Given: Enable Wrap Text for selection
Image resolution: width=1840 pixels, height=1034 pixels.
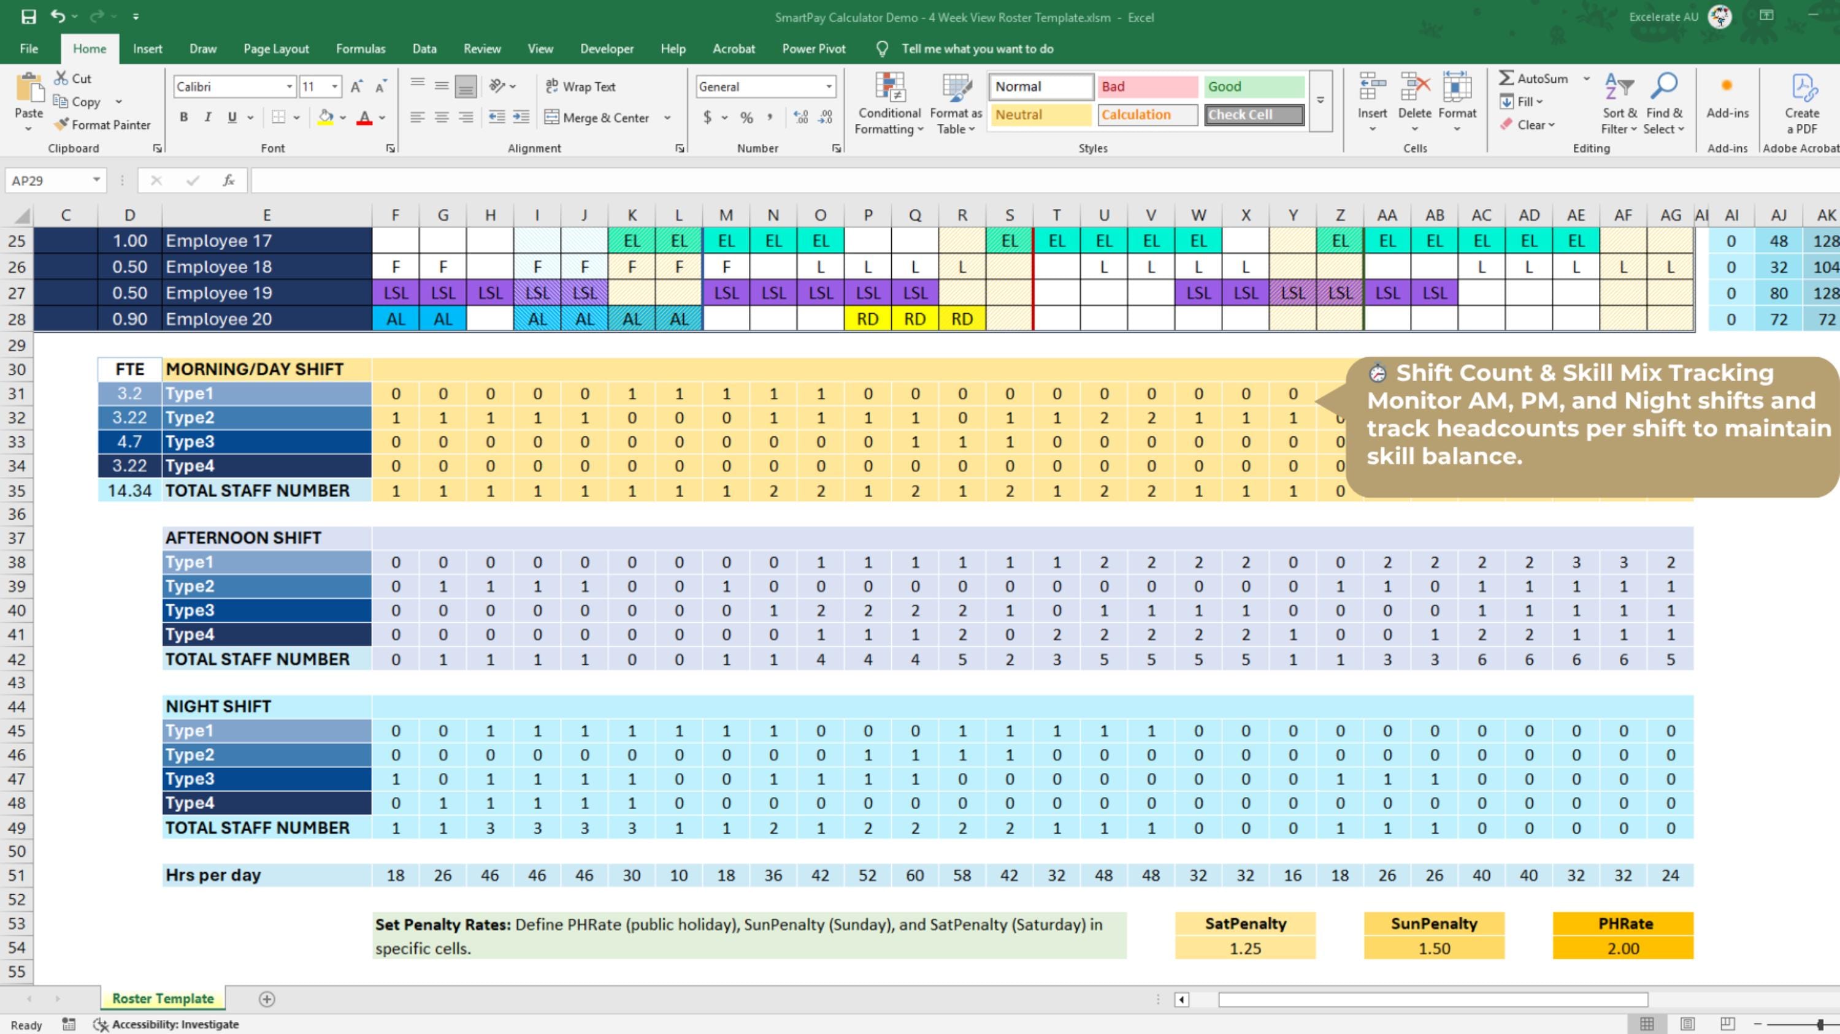Looking at the screenshot, I should (x=581, y=86).
